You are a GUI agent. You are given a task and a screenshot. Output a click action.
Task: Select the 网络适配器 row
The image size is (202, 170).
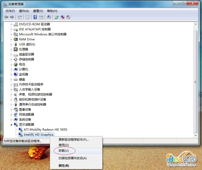27,115
